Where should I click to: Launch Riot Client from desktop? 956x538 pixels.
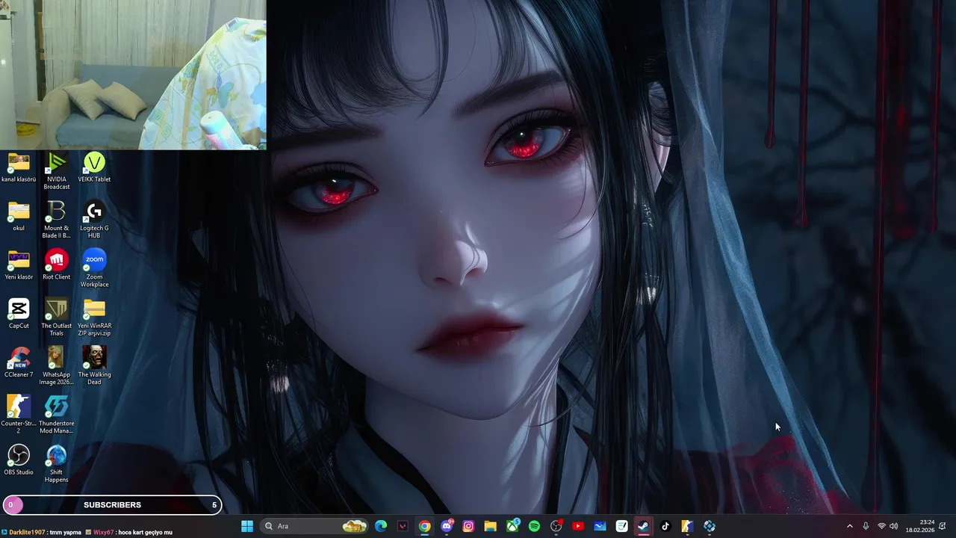(x=57, y=265)
